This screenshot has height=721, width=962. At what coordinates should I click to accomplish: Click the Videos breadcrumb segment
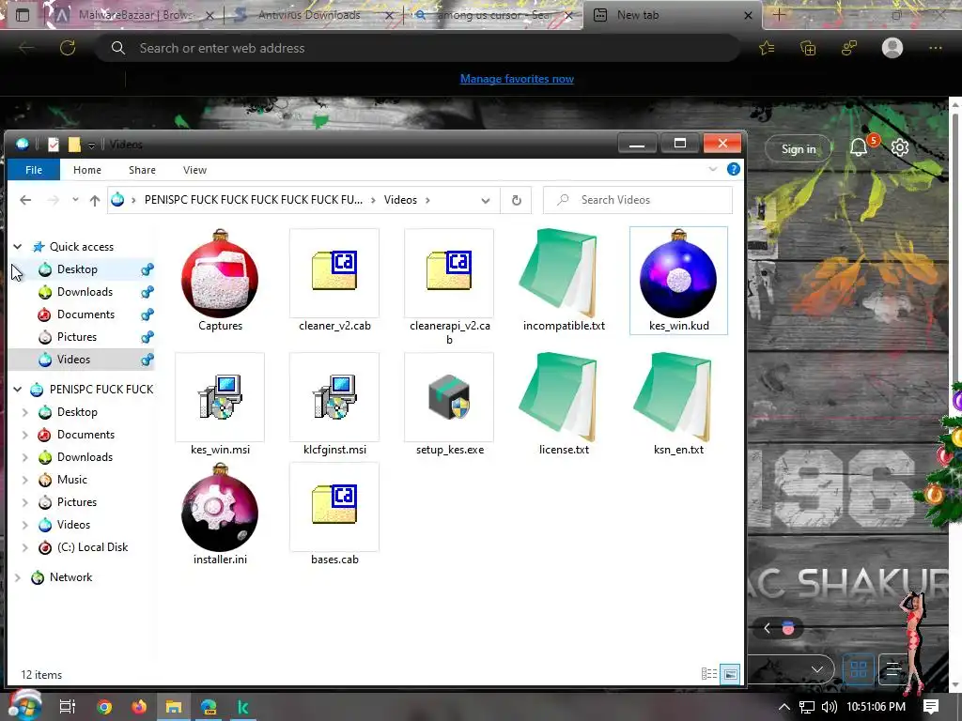coord(400,200)
